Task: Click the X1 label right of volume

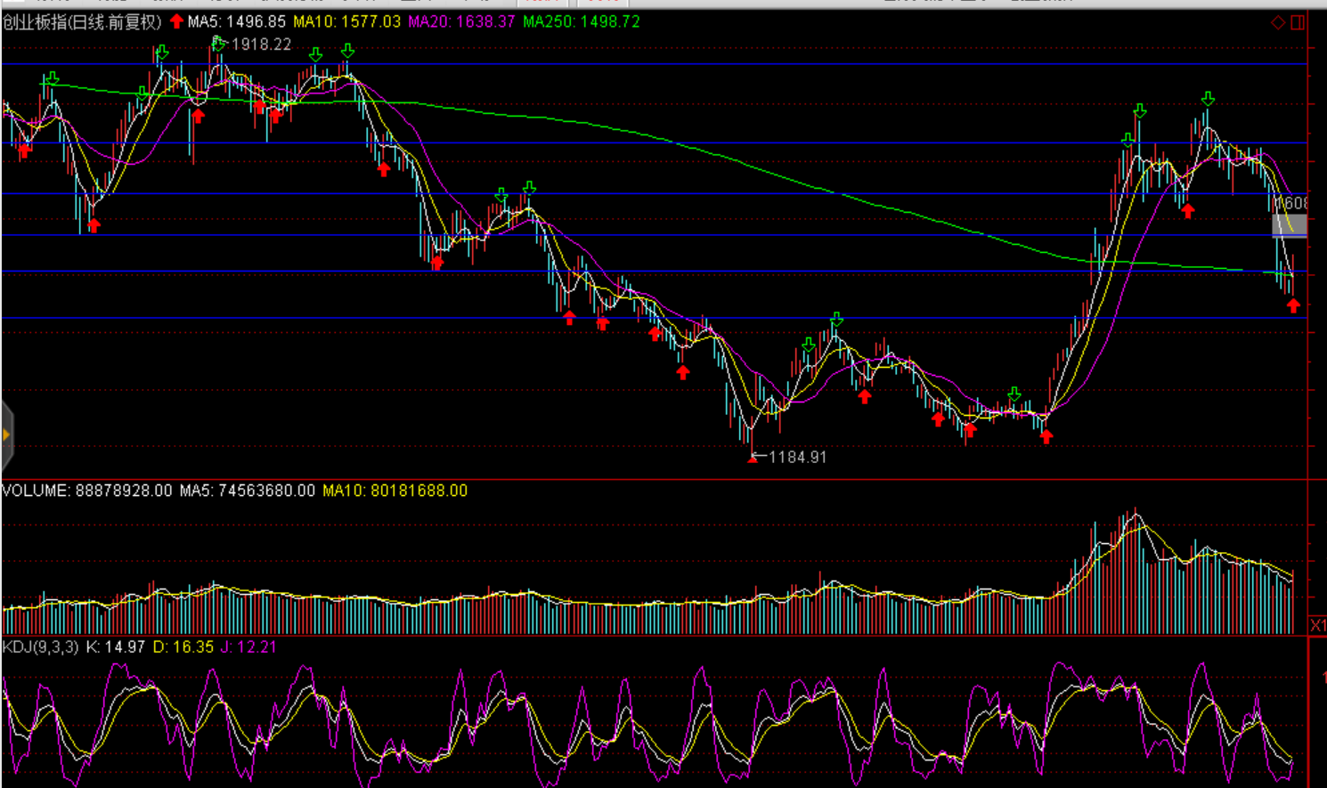Action: 1317,625
